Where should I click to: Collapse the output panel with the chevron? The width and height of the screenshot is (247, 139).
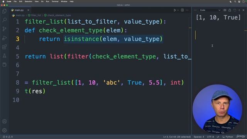click(x=239, y=10)
